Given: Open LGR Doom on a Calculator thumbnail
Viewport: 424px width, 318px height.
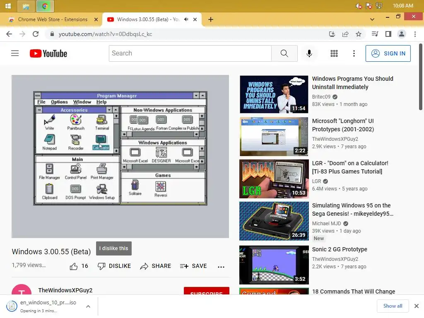Looking at the screenshot, I should [x=274, y=179].
